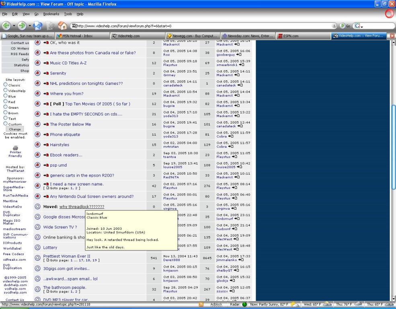Screen dimensions: 396x309
Task: Open the Back button history dropdown
Action: [14, 26]
